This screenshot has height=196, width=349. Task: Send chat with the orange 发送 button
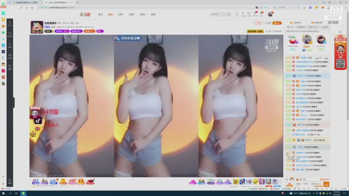(326, 184)
